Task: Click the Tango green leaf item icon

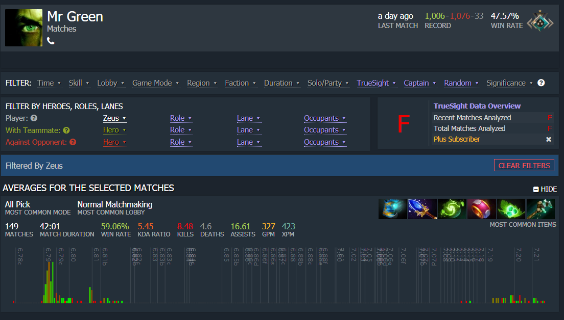Action: point(511,209)
